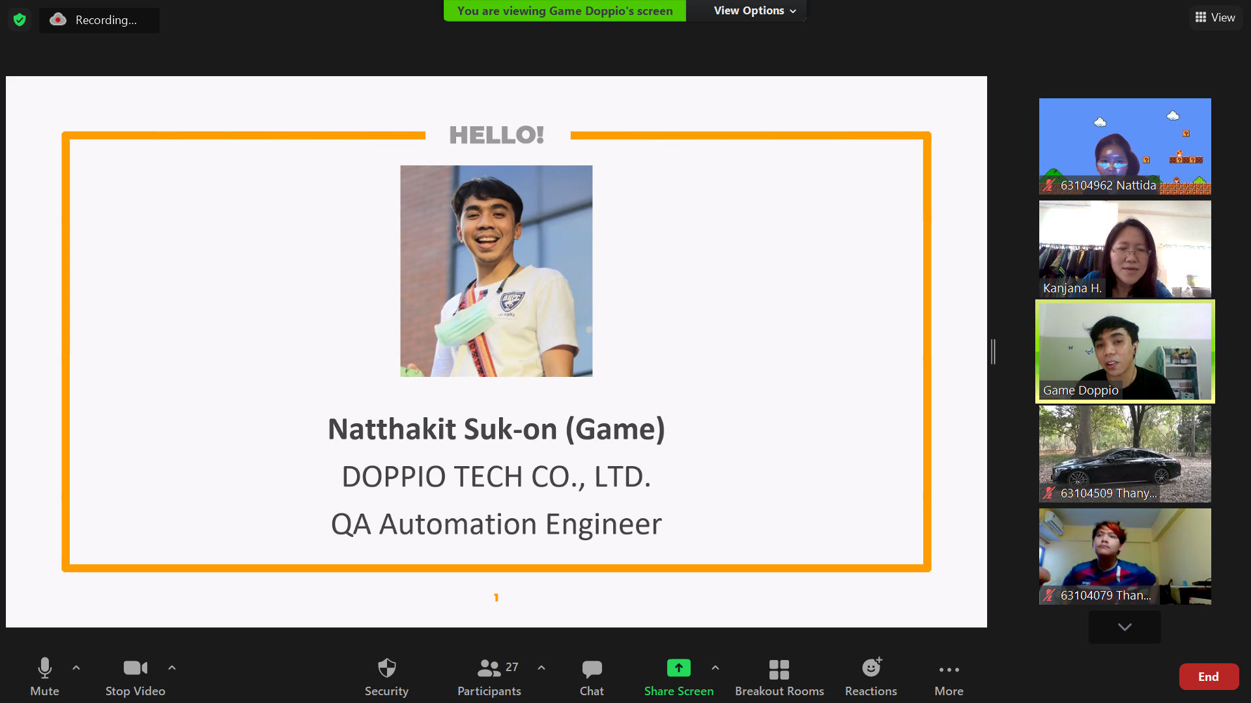The image size is (1251, 703).
Task: Click the HELLO! slide title
Action: (x=496, y=135)
